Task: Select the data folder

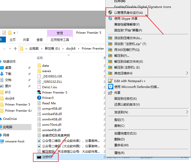Action: point(46,66)
